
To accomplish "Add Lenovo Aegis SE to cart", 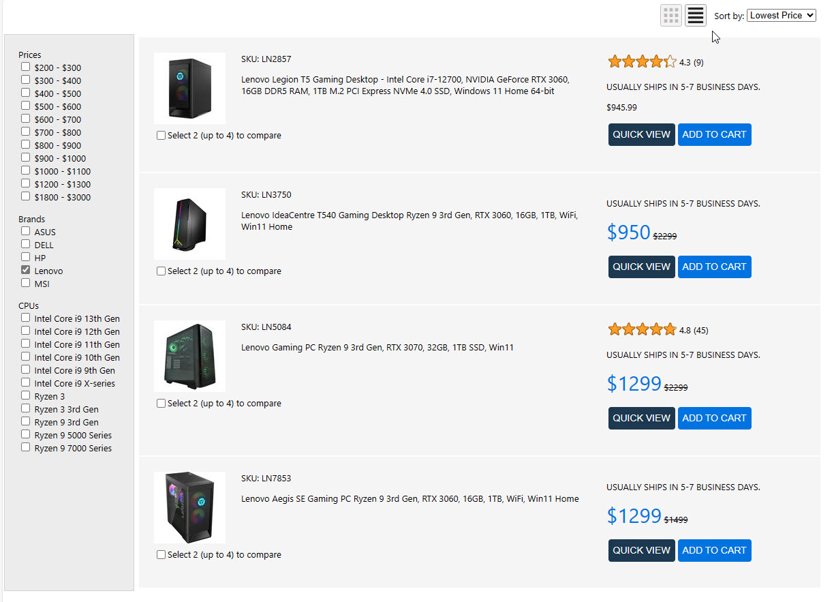I will pyautogui.click(x=714, y=550).
